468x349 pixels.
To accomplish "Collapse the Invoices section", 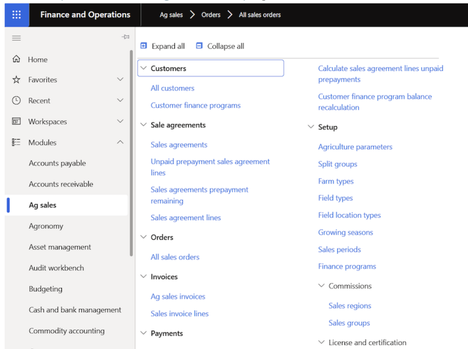I will [144, 276].
